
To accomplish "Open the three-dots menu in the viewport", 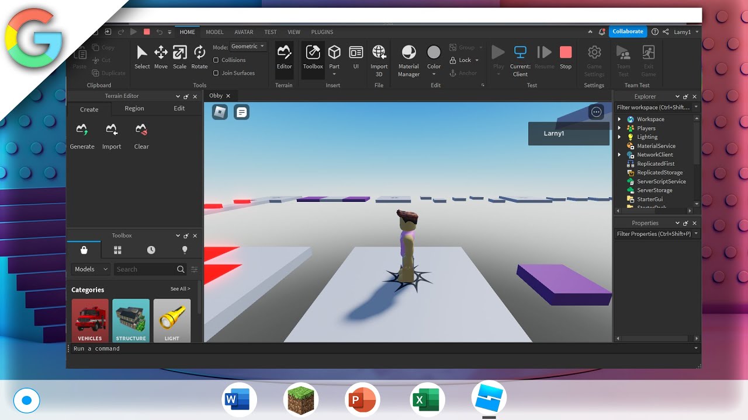I will click(596, 112).
